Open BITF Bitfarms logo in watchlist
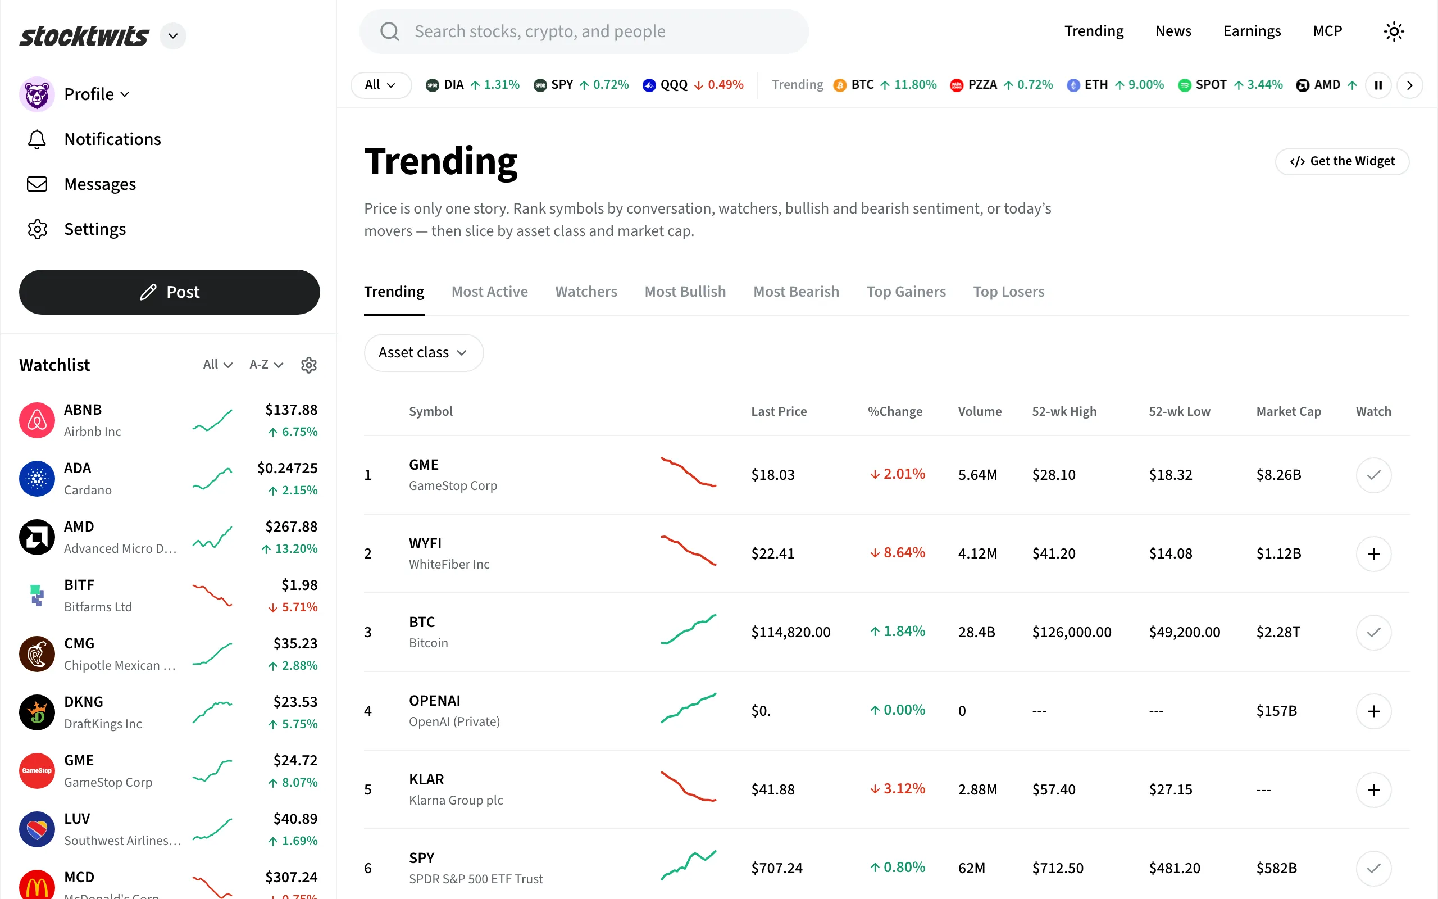The image size is (1438, 899). (x=37, y=595)
